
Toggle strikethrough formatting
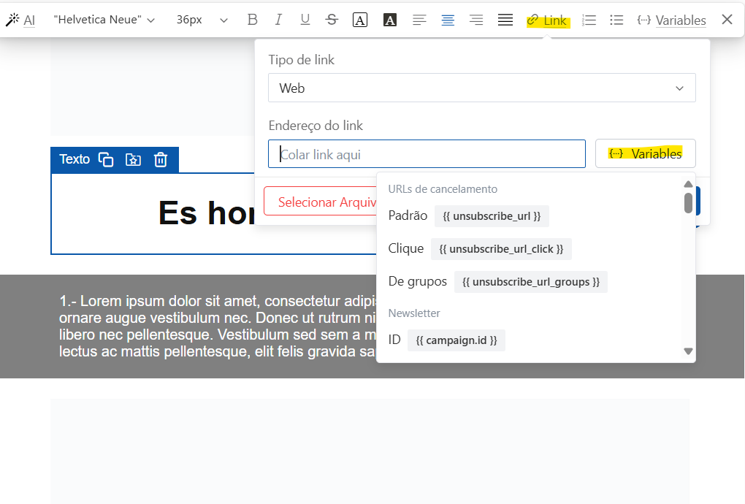click(x=332, y=20)
